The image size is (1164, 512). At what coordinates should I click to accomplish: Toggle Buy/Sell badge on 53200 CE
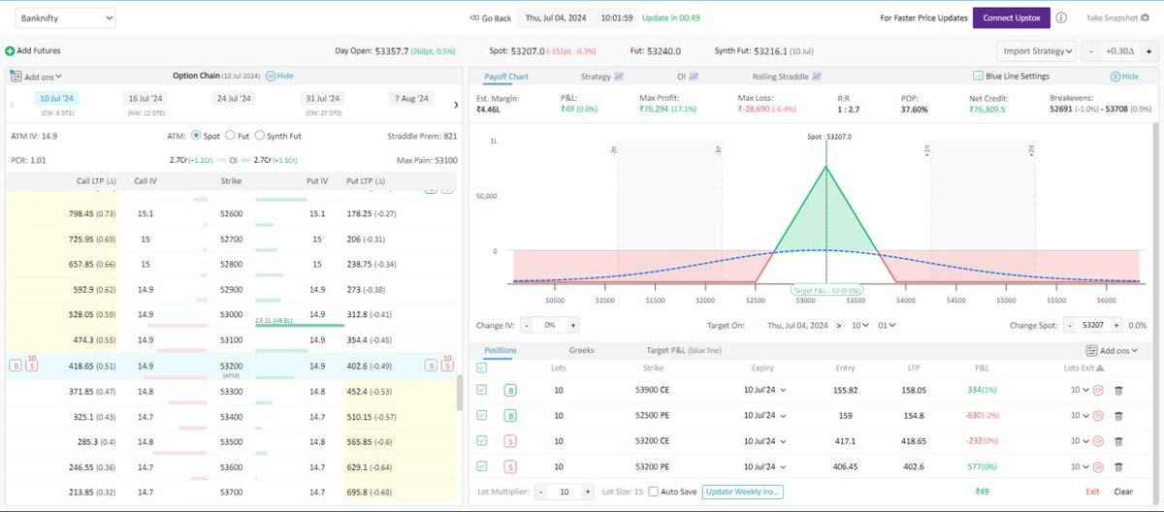(509, 440)
